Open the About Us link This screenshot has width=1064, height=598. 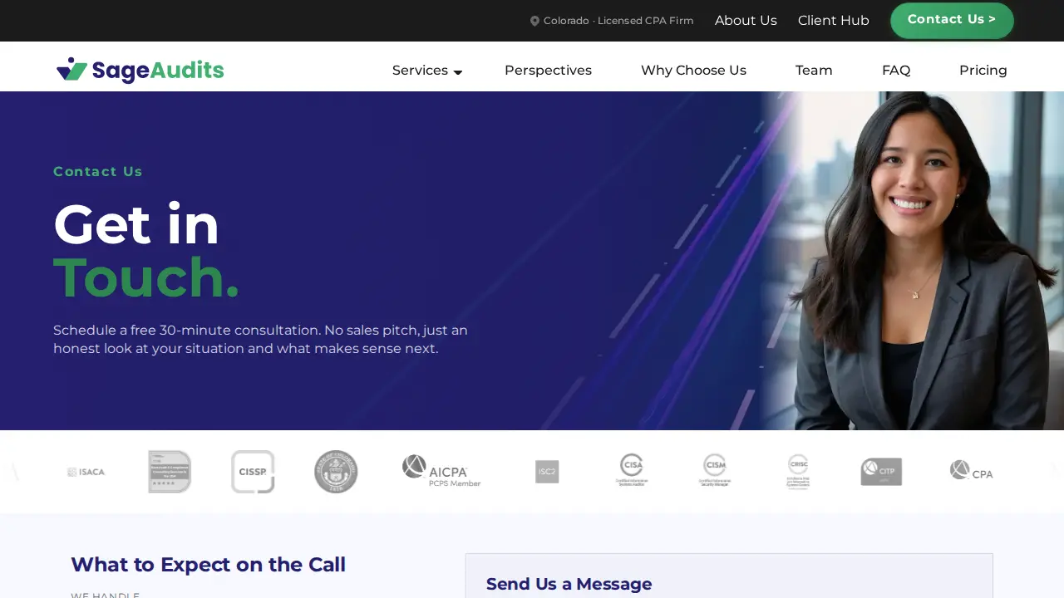pos(746,21)
